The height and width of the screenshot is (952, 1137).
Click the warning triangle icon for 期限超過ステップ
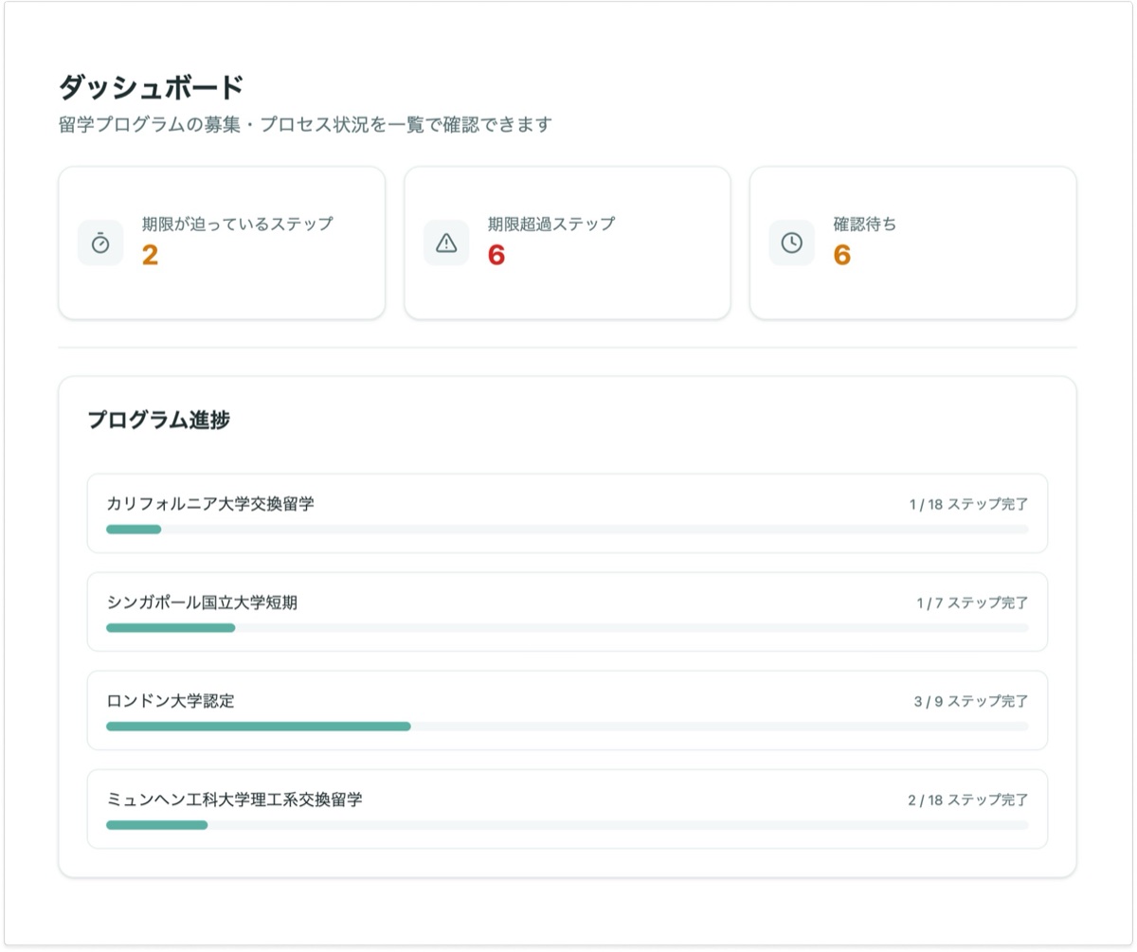[446, 243]
